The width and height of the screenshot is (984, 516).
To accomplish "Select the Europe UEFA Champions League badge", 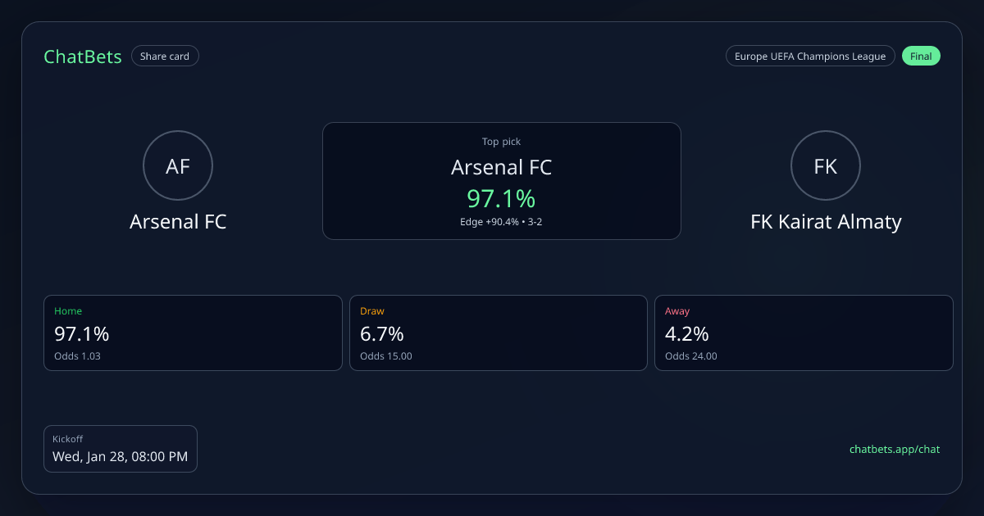I will 809,57.
